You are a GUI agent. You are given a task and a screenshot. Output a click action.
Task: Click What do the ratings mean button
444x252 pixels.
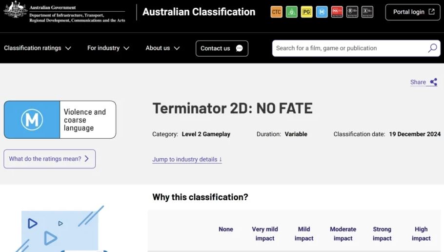pos(50,159)
